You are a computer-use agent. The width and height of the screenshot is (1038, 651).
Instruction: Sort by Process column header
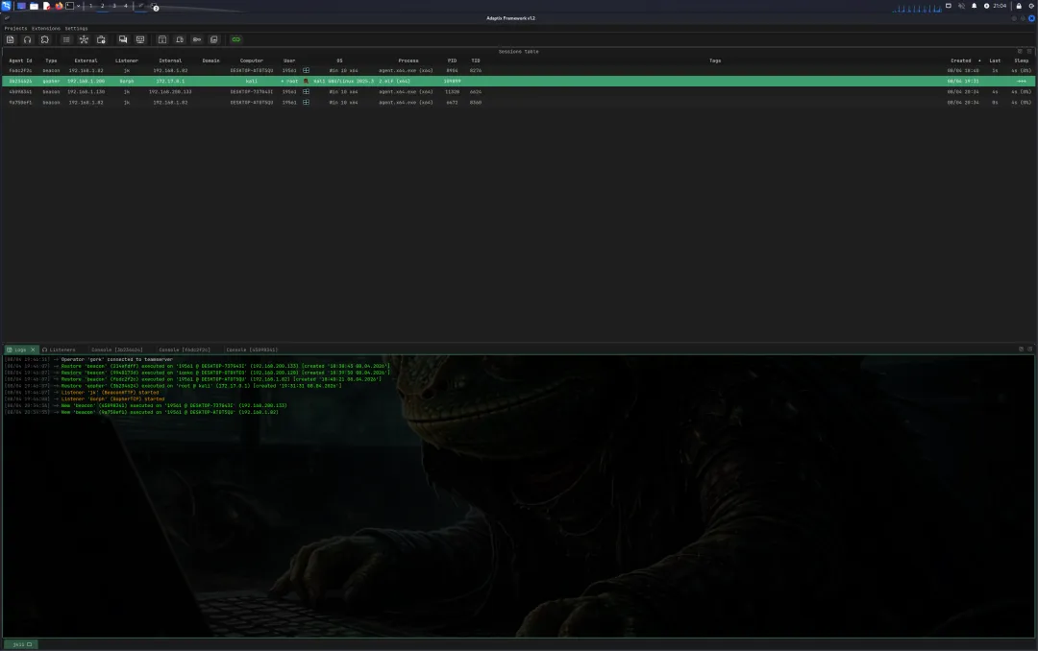pos(408,60)
